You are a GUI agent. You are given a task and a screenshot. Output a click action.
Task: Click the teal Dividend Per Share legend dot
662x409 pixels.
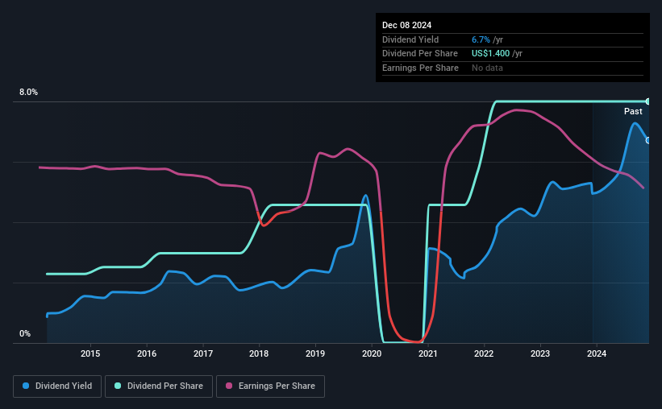point(118,386)
